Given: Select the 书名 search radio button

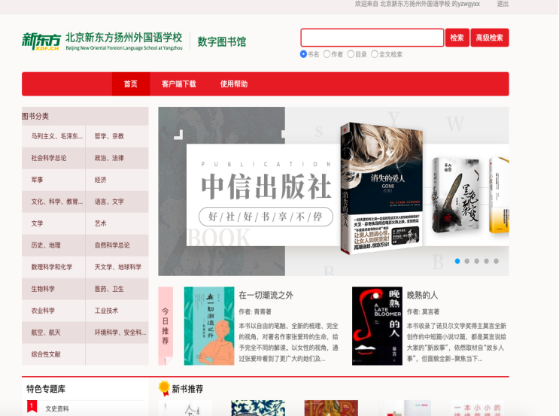Looking at the screenshot, I should [x=303, y=54].
